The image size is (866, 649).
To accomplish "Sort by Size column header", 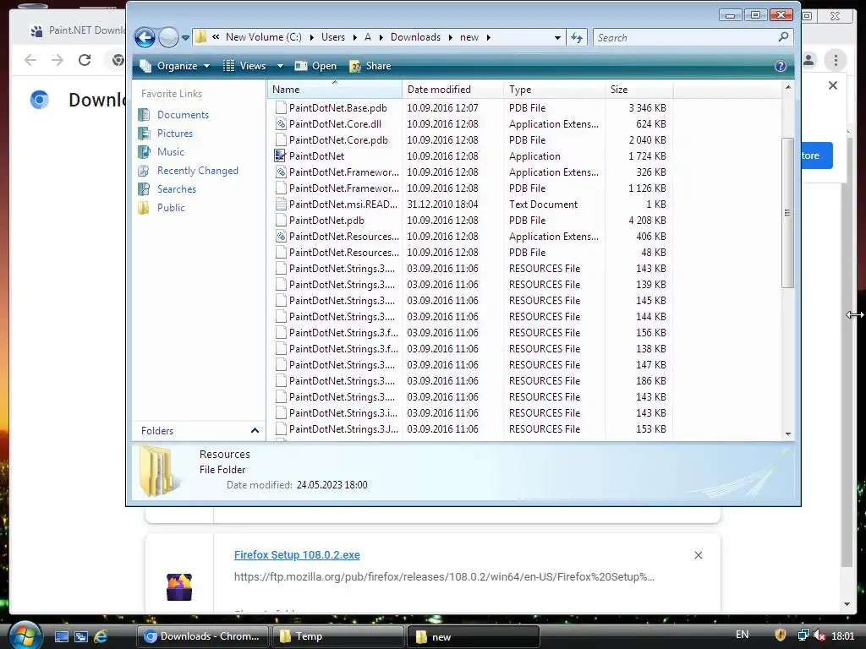I will tap(639, 90).
